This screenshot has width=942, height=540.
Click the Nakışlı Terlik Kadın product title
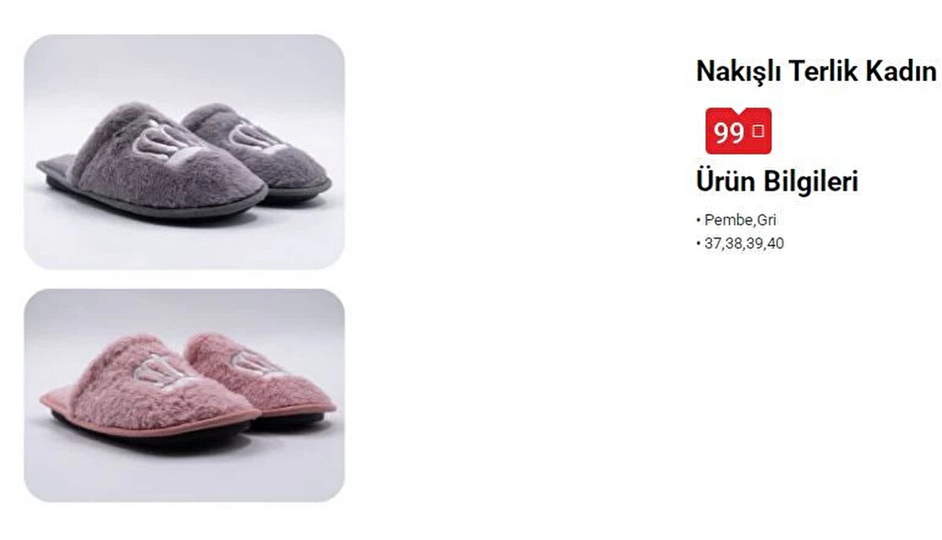tap(816, 71)
